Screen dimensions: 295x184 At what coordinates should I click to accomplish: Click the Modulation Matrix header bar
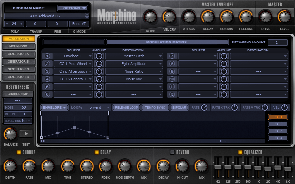point(167,42)
